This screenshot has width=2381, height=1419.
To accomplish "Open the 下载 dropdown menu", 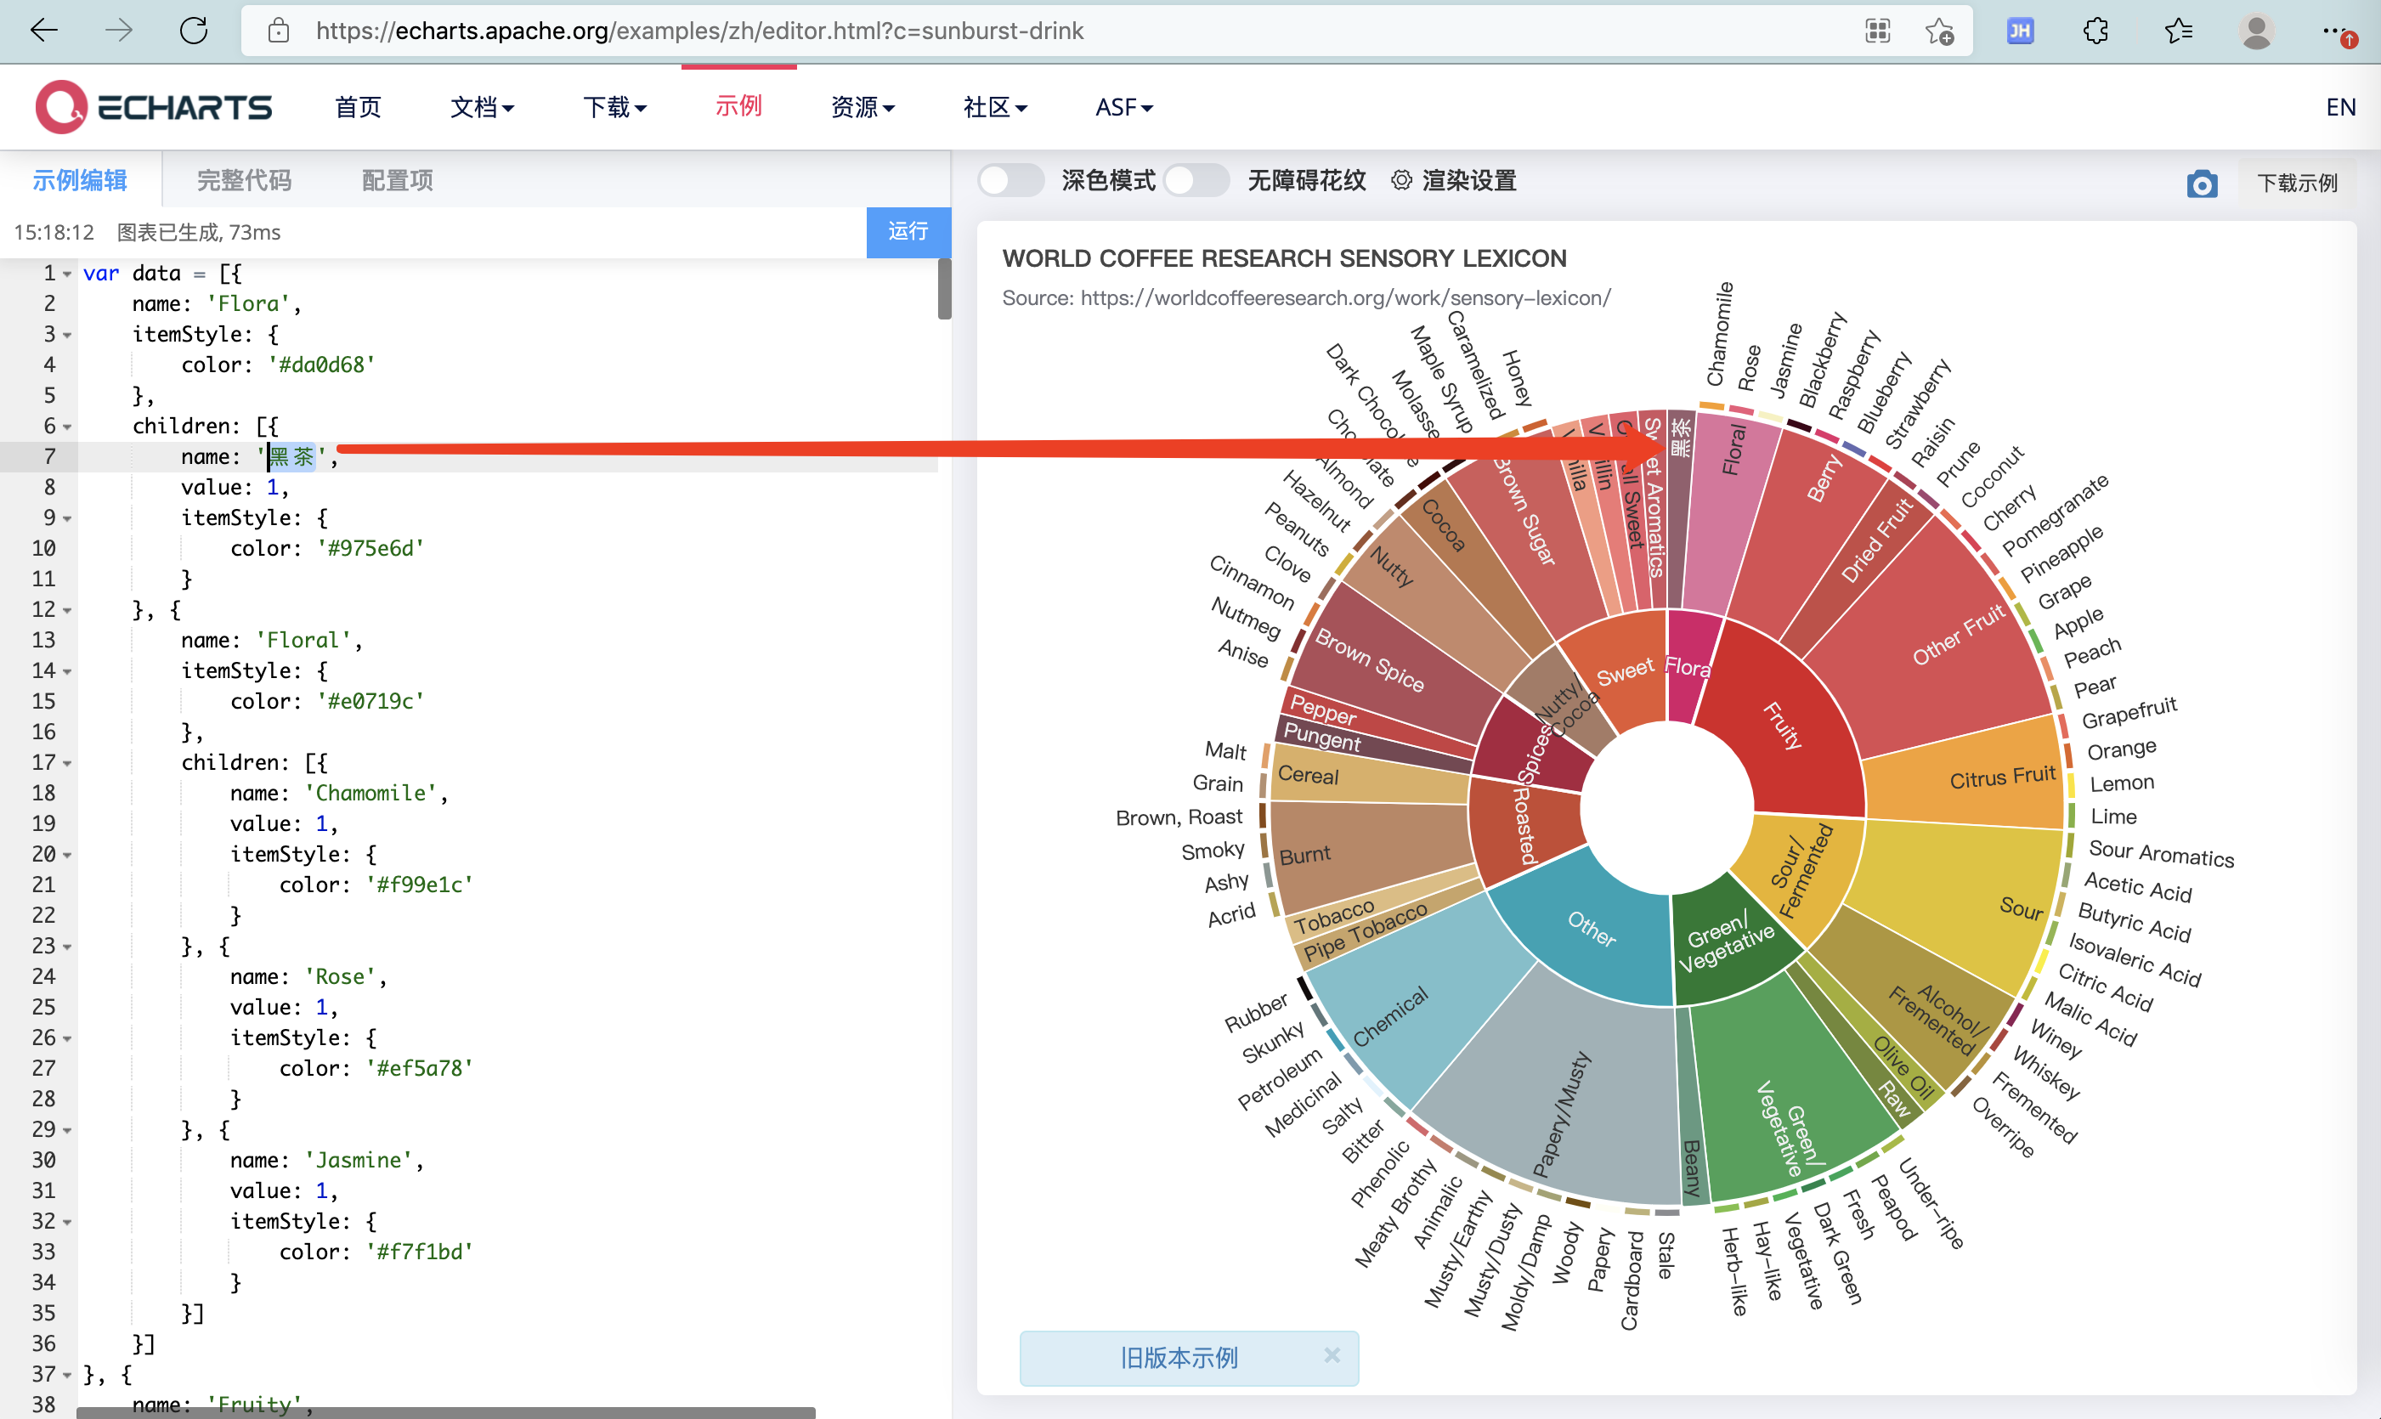I will click(615, 107).
